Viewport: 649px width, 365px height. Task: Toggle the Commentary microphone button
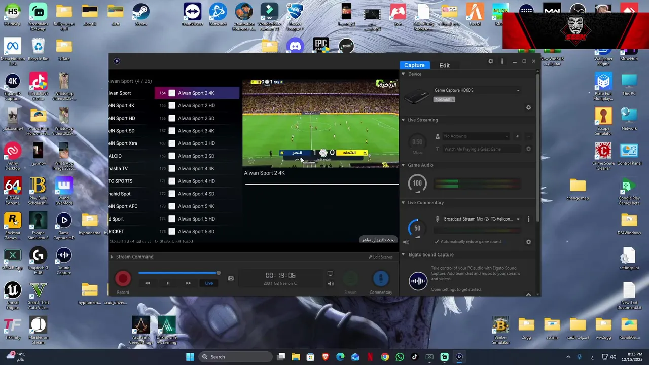(381, 278)
